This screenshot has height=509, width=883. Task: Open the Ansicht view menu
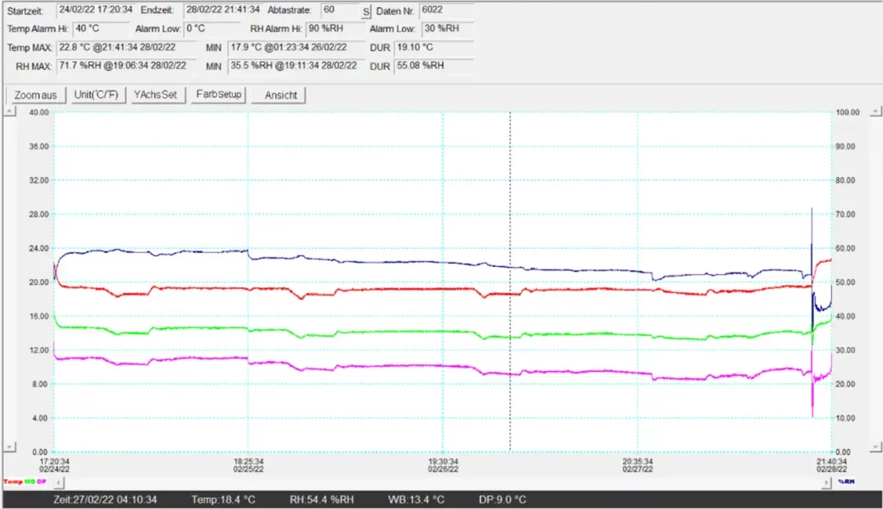point(279,95)
